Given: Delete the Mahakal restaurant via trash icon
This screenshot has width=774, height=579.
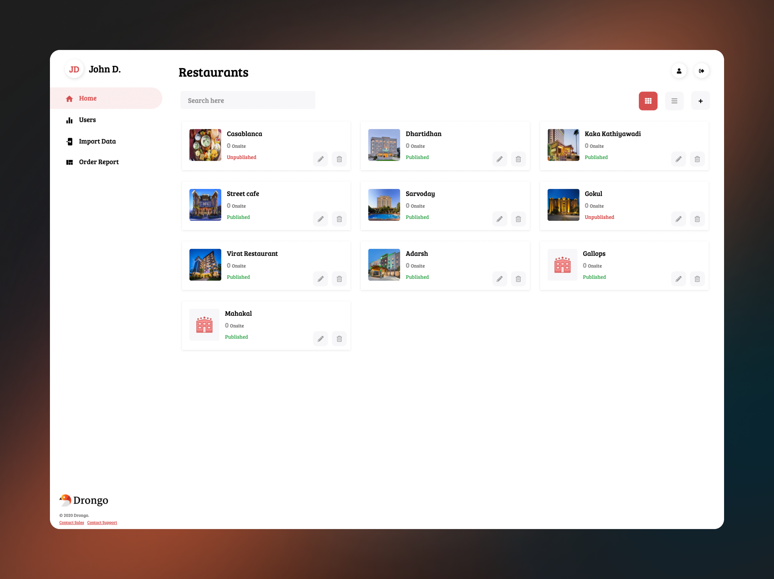Looking at the screenshot, I should pyautogui.click(x=339, y=339).
